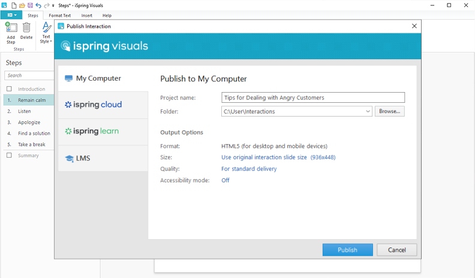This screenshot has width=475, height=278.
Task: Select the LMS publish destination
Action: 103,158
